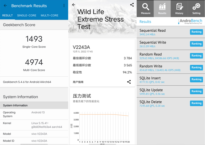Switch to the MULTI-CORE tab
This screenshot has height=145, width=205.
pyautogui.click(x=49, y=15)
